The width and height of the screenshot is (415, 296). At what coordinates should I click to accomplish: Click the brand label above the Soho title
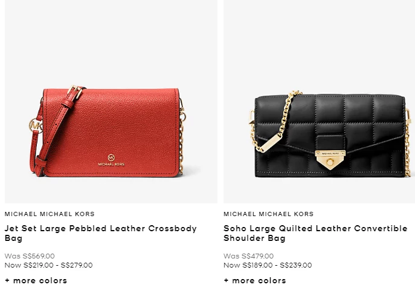click(x=268, y=214)
